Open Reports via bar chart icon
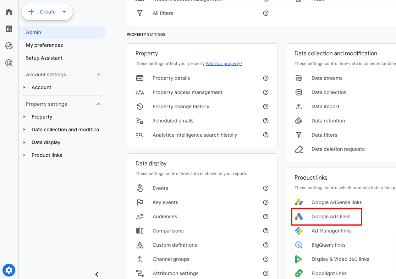The image size is (396, 279). 9,28
